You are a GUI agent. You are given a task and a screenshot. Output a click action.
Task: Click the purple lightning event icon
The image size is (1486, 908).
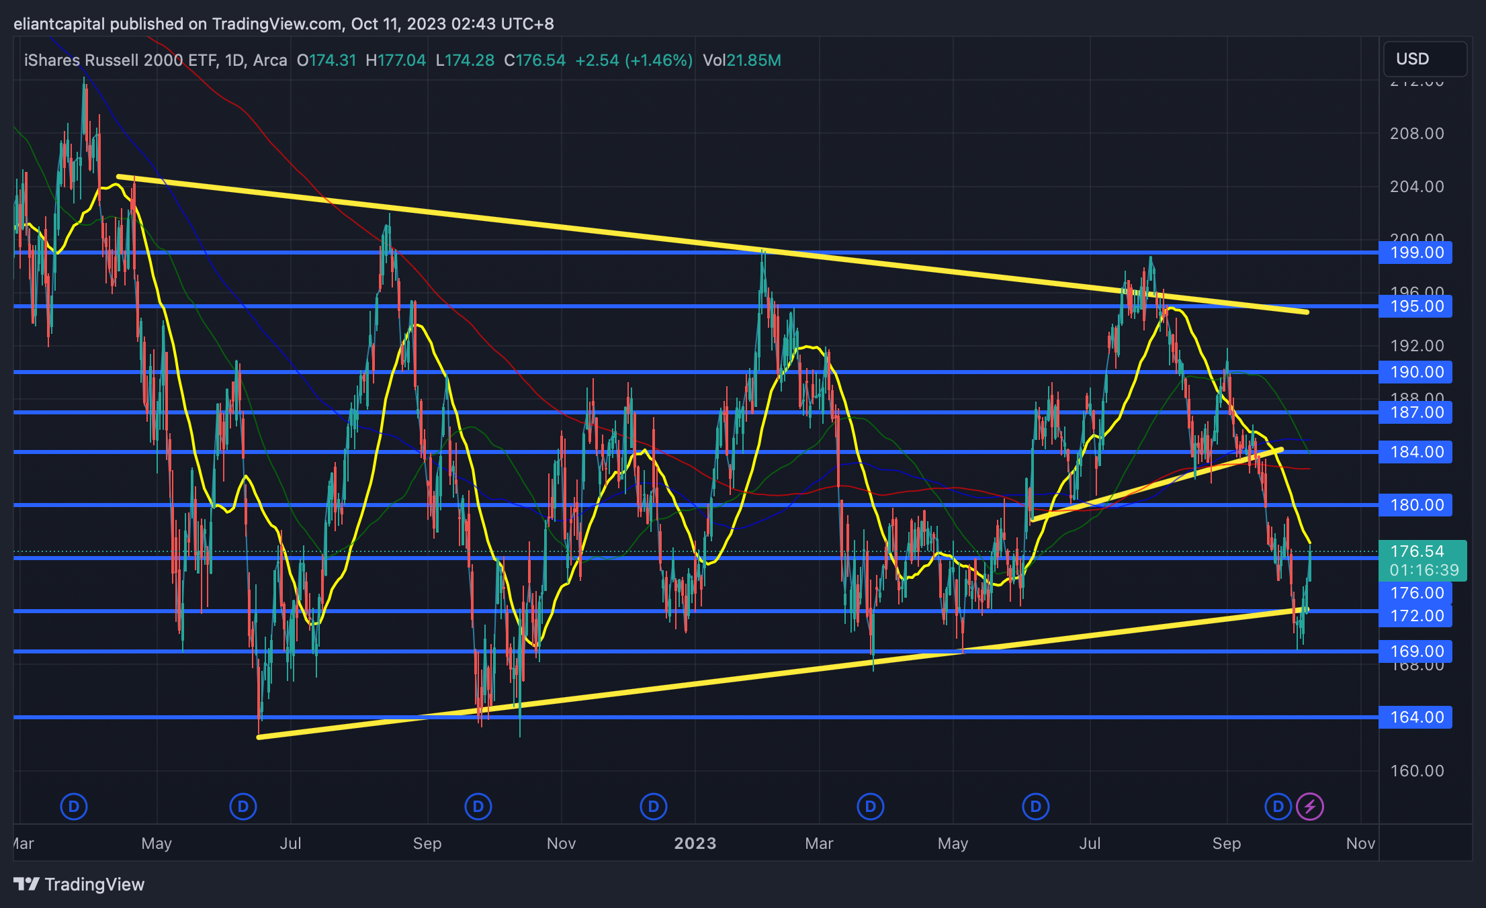coord(1310,806)
